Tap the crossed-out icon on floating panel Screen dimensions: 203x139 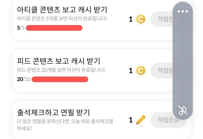(183, 110)
